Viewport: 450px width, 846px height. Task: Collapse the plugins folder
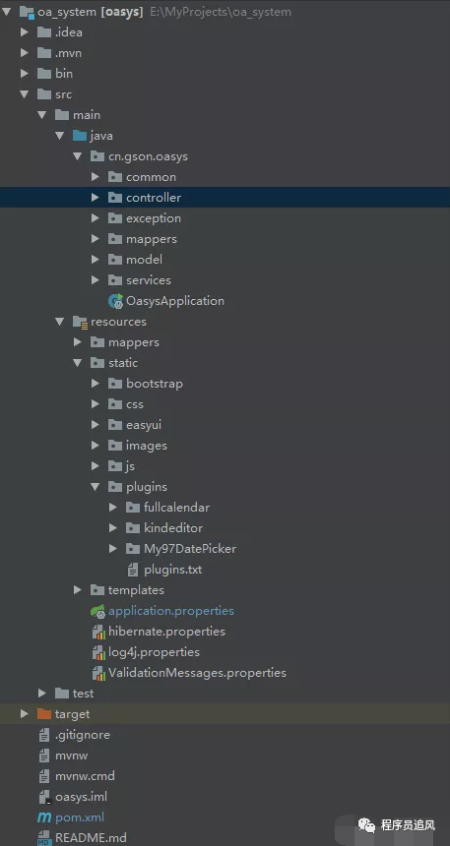(x=96, y=487)
